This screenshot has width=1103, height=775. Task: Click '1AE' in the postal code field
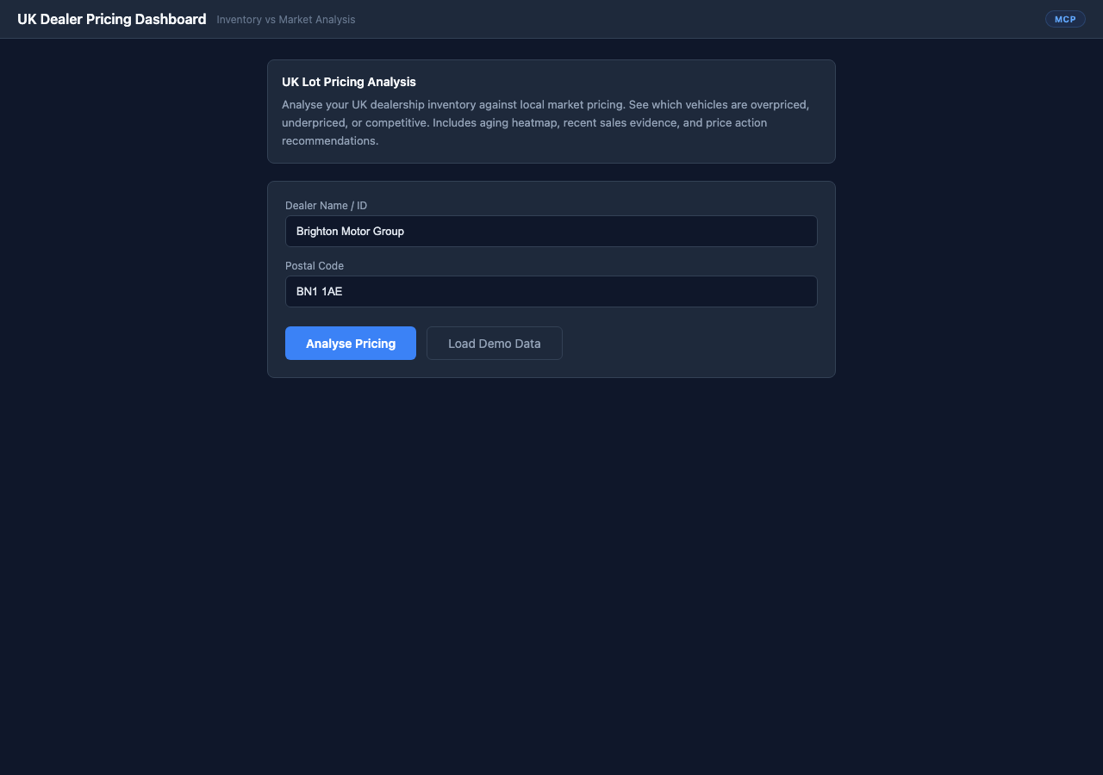click(x=332, y=292)
